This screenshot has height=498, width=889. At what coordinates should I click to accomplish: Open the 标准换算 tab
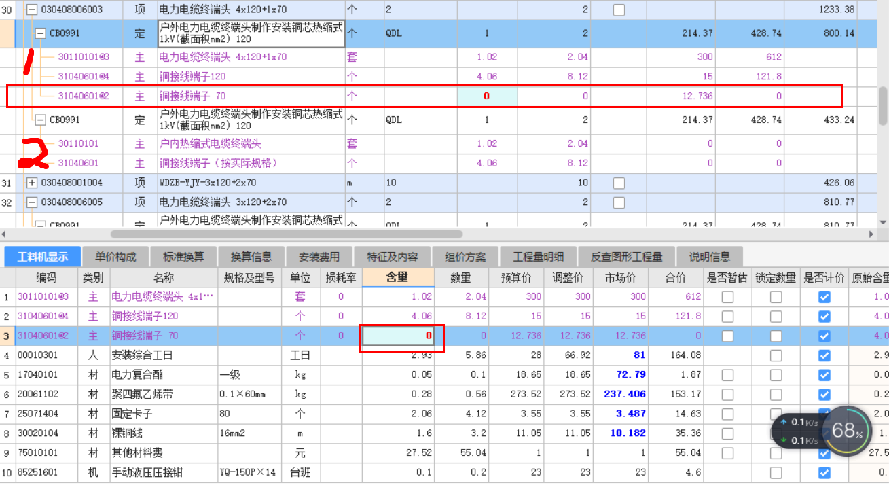pos(183,257)
